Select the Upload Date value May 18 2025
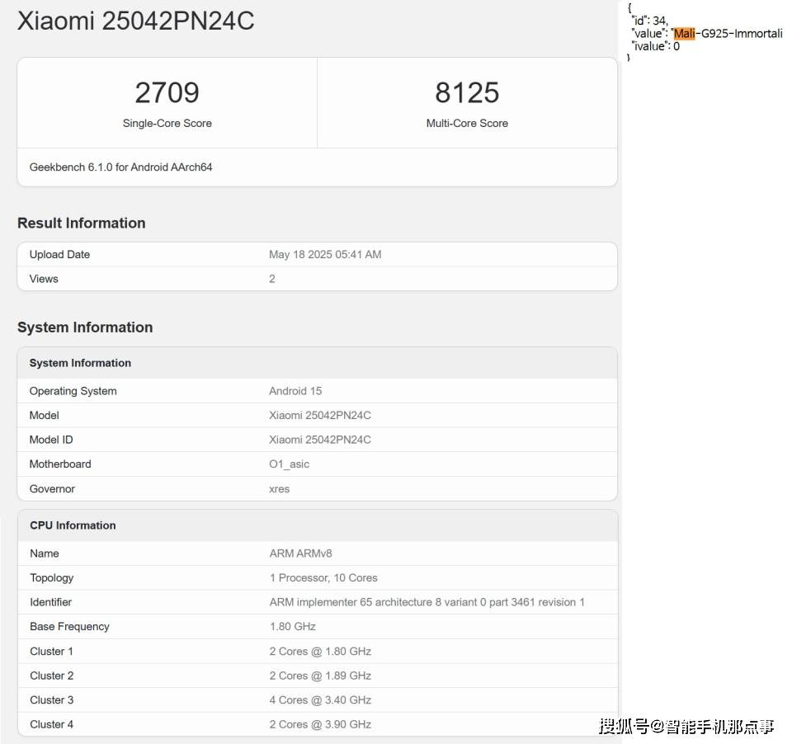The width and height of the screenshot is (792, 744). pyautogui.click(x=325, y=255)
